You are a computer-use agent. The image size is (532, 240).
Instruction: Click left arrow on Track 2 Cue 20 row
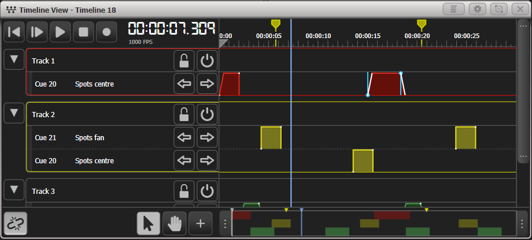184,160
